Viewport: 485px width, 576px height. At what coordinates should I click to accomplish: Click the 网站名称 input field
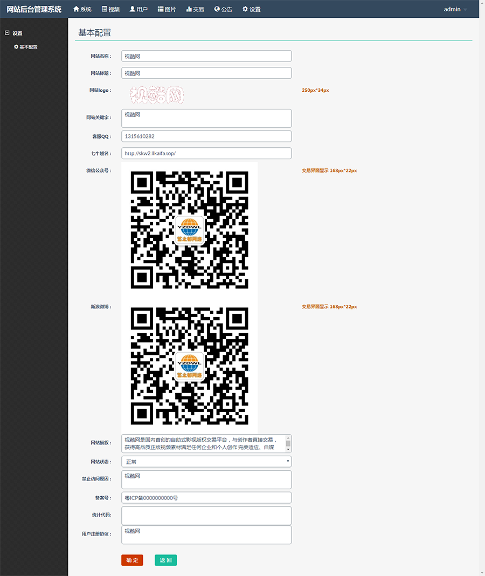point(206,56)
